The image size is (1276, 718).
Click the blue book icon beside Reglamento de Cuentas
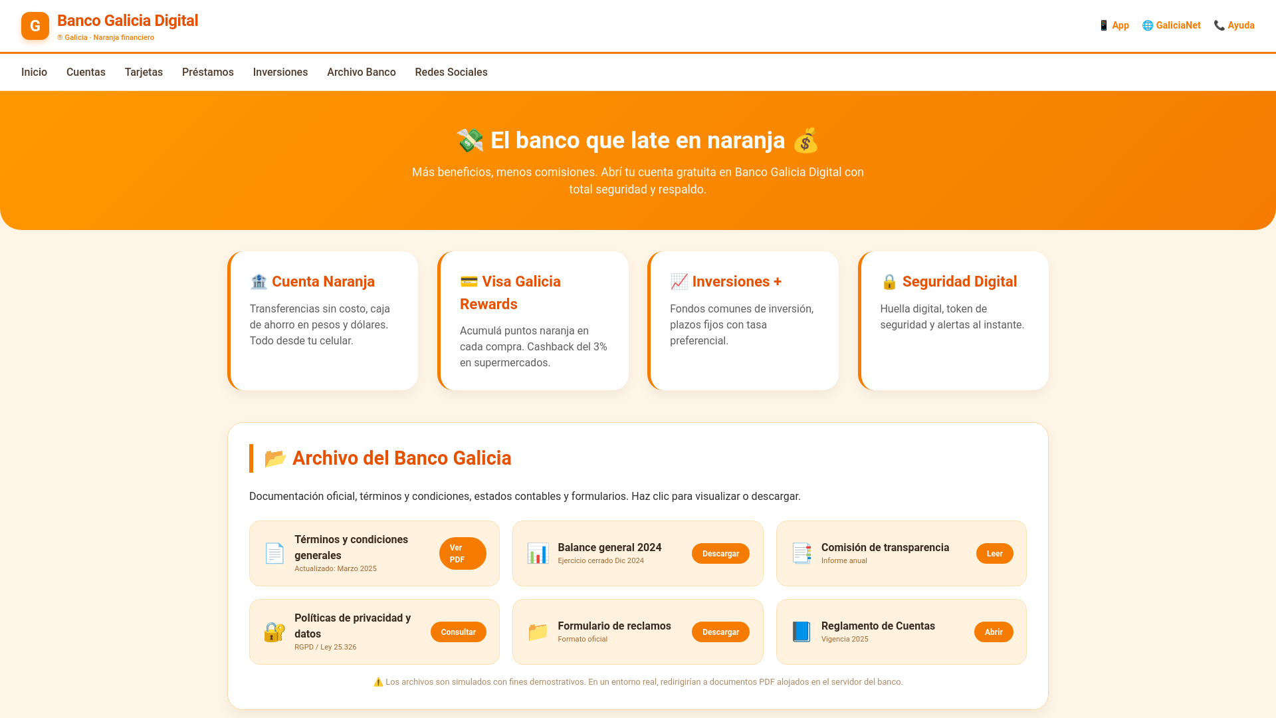click(x=801, y=632)
